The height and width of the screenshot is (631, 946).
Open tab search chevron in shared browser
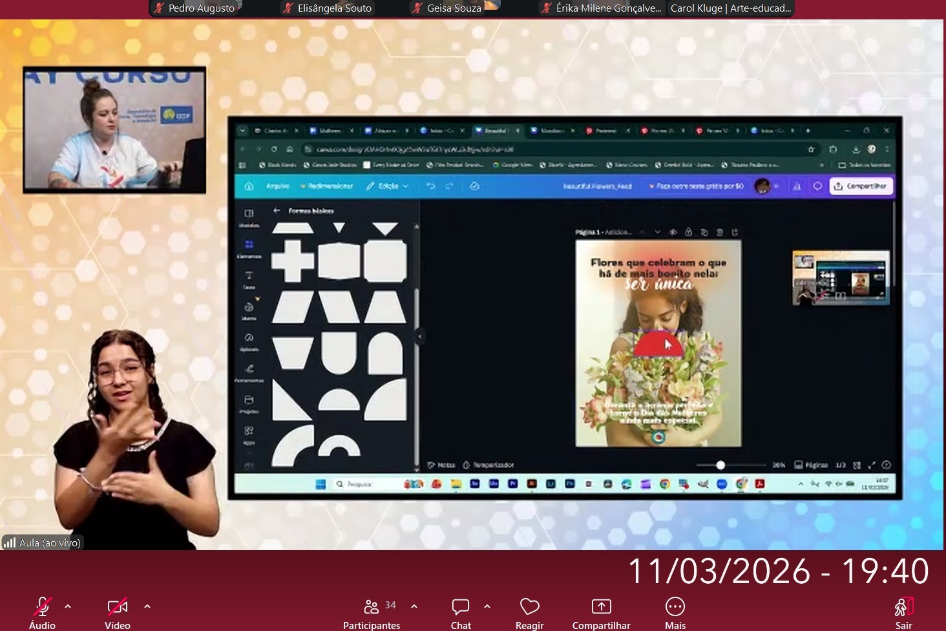tap(242, 131)
